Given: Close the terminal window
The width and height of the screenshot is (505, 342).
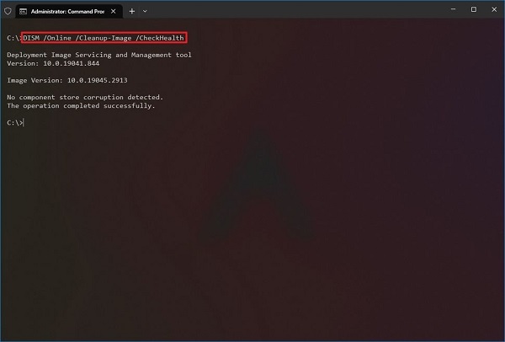Looking at the screenshot, I should (494, 9).
